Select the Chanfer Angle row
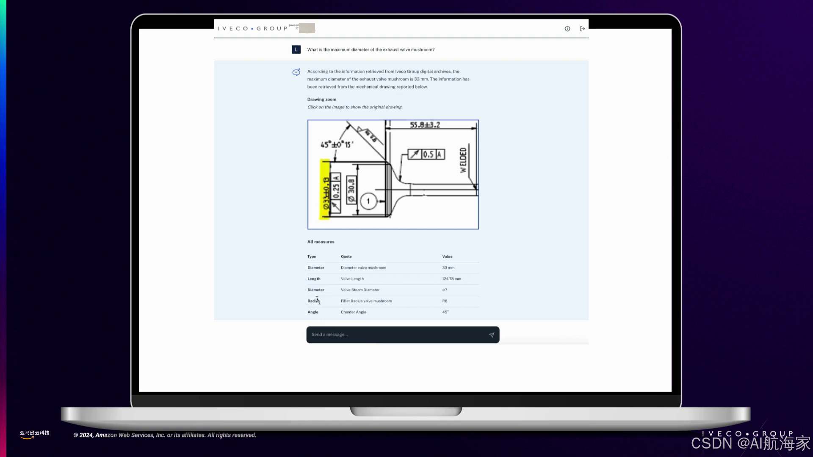 point(354,312)
